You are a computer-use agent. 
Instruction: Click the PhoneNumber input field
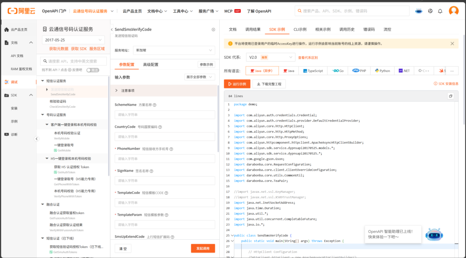pyautogui.click(x=165, y=159)
